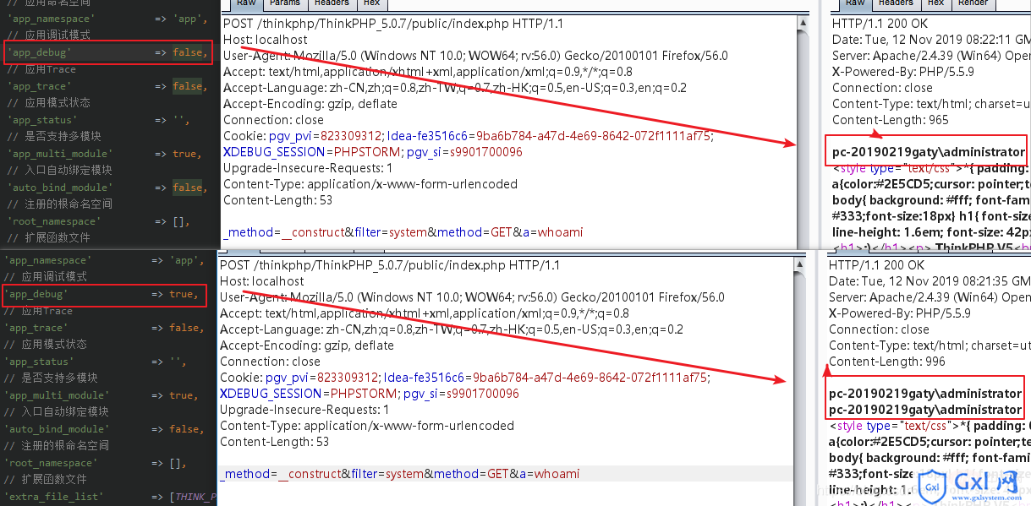Click 'app_trace' line in the lower code panel
1031x506 pixels.
click(x=104, y=328)
